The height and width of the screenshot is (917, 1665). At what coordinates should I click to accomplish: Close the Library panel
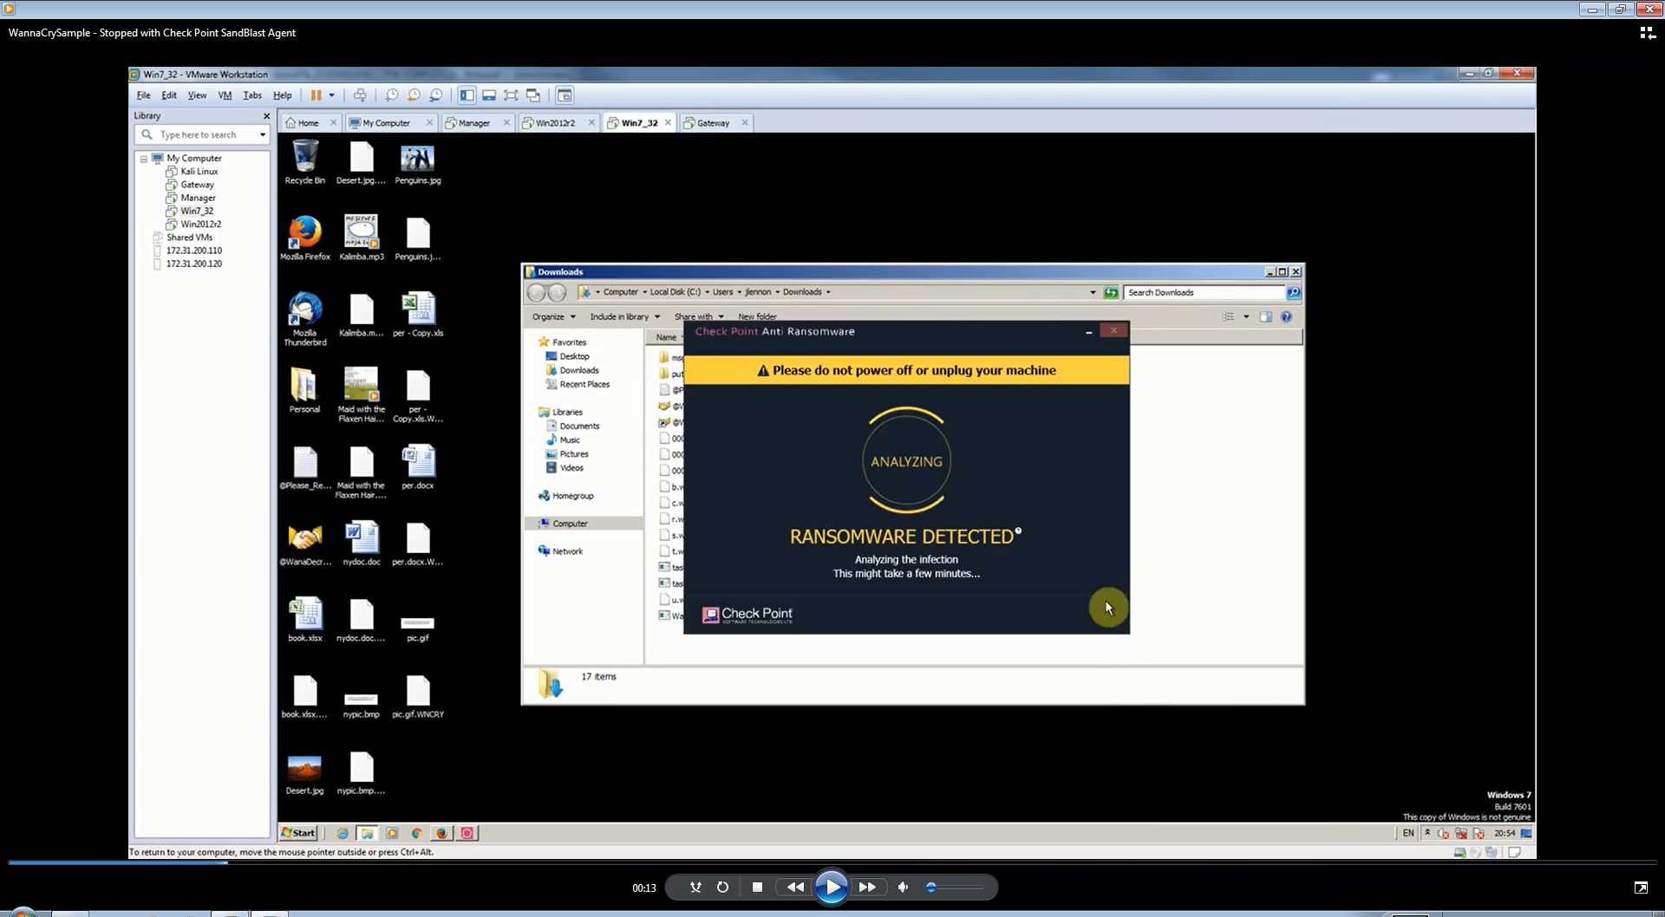pyautogui.click(x=266, y=116)
